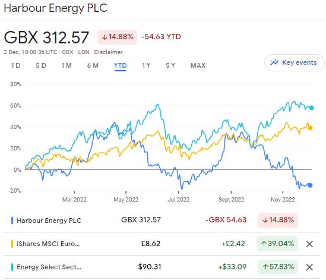Click the down 14.88% badge beside the price
The image size is (326, 280).
117,37
